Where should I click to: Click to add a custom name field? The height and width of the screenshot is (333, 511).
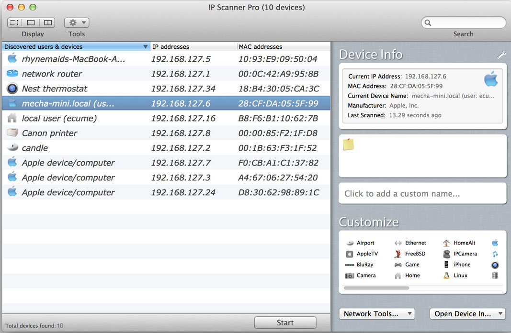422,193
